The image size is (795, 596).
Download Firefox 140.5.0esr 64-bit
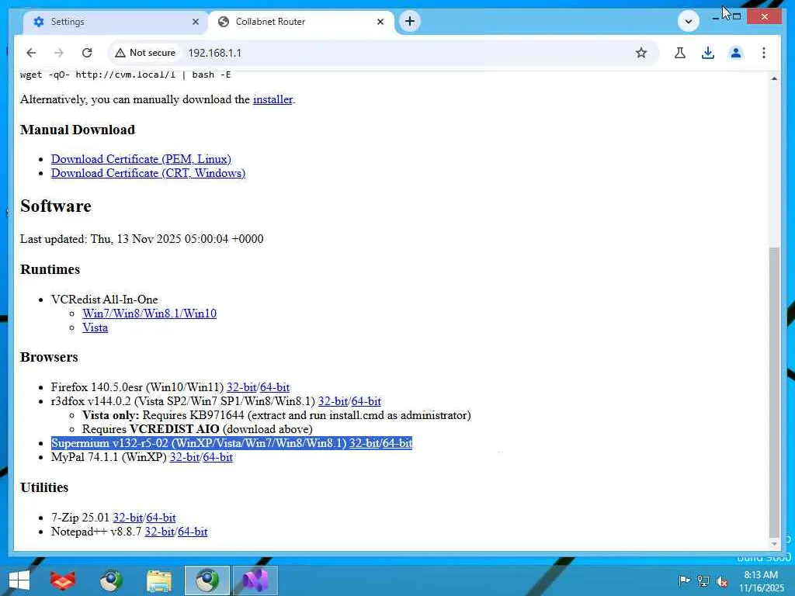point(274,388)
